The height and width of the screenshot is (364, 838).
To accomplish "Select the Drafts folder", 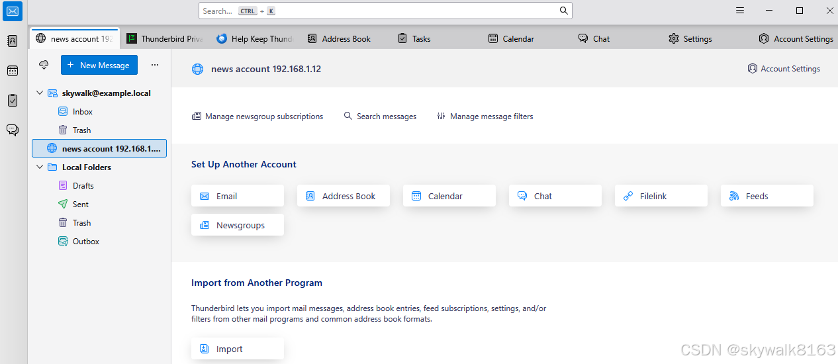I will click(99, 186).
